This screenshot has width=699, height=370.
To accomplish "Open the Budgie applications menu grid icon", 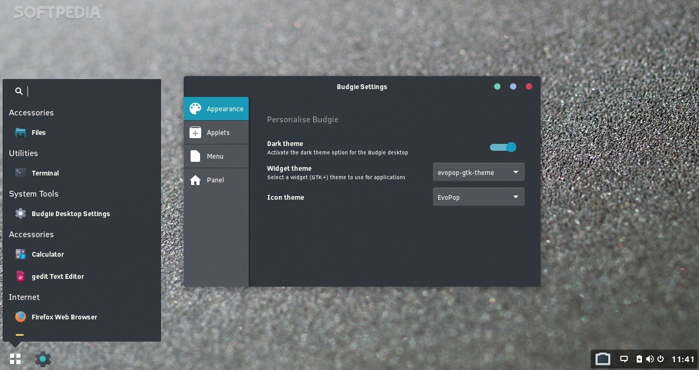I will point(15,359).
